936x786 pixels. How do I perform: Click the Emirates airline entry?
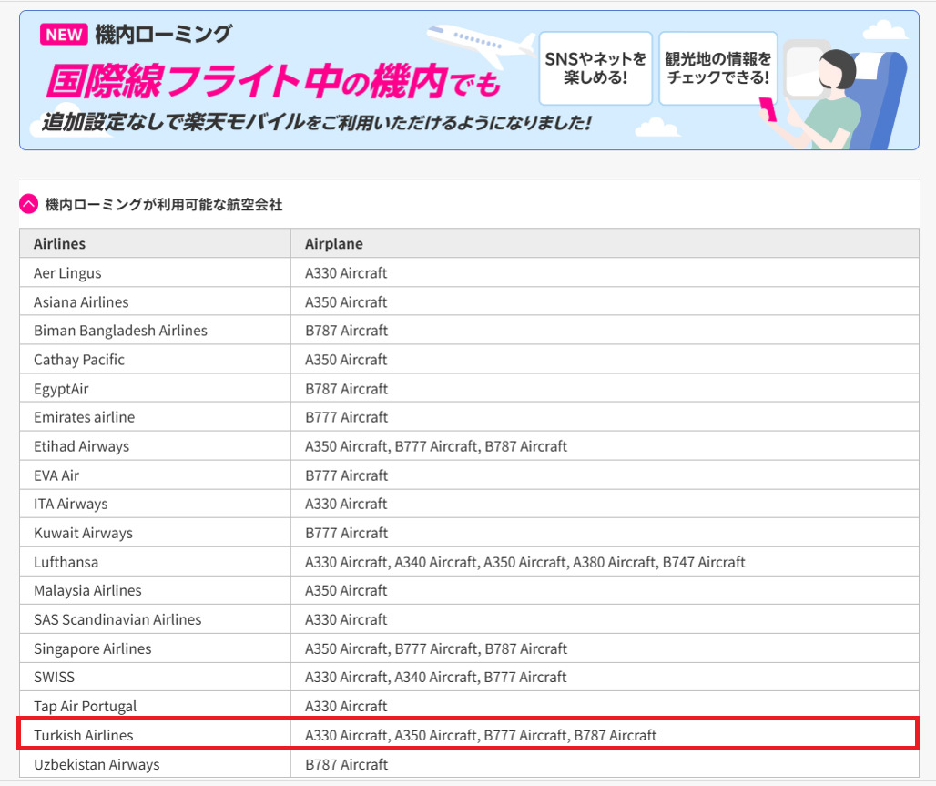click(84, 417)
